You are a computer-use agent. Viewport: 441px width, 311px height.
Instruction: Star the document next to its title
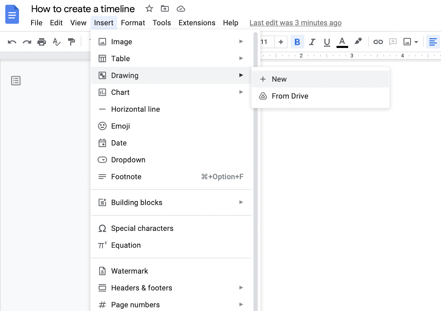tap(149, 9)
